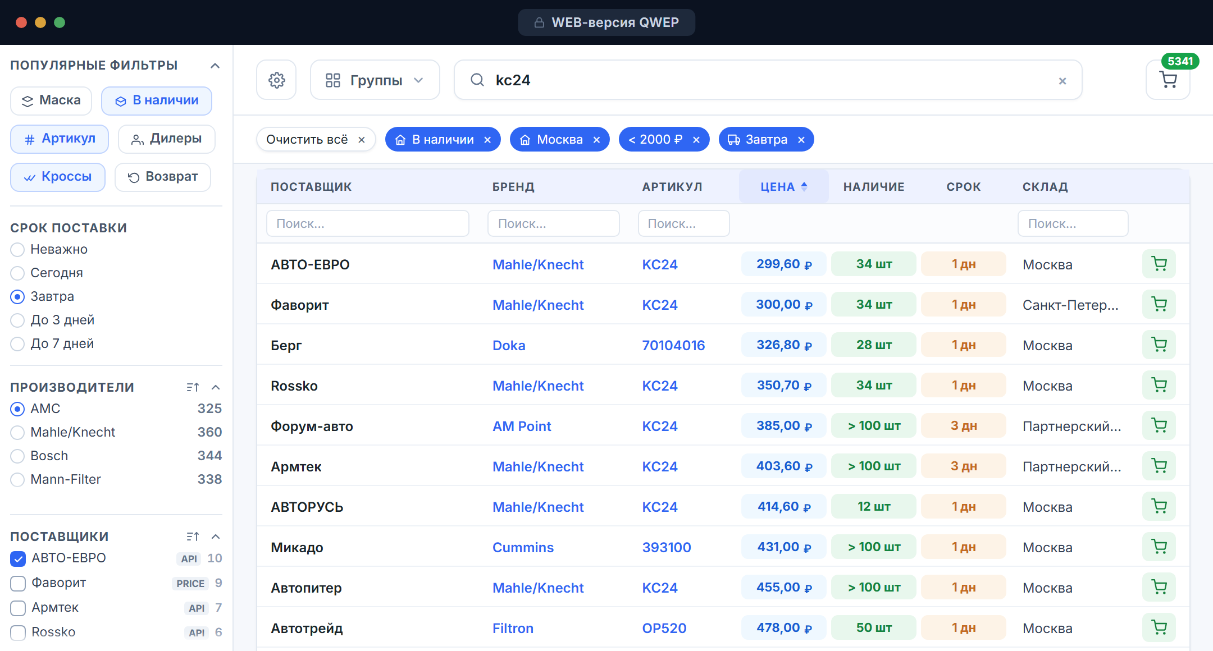Click Очистить всё button
Image resolution: width=1213 pixels, height=651 pixels.
[316, 140]
